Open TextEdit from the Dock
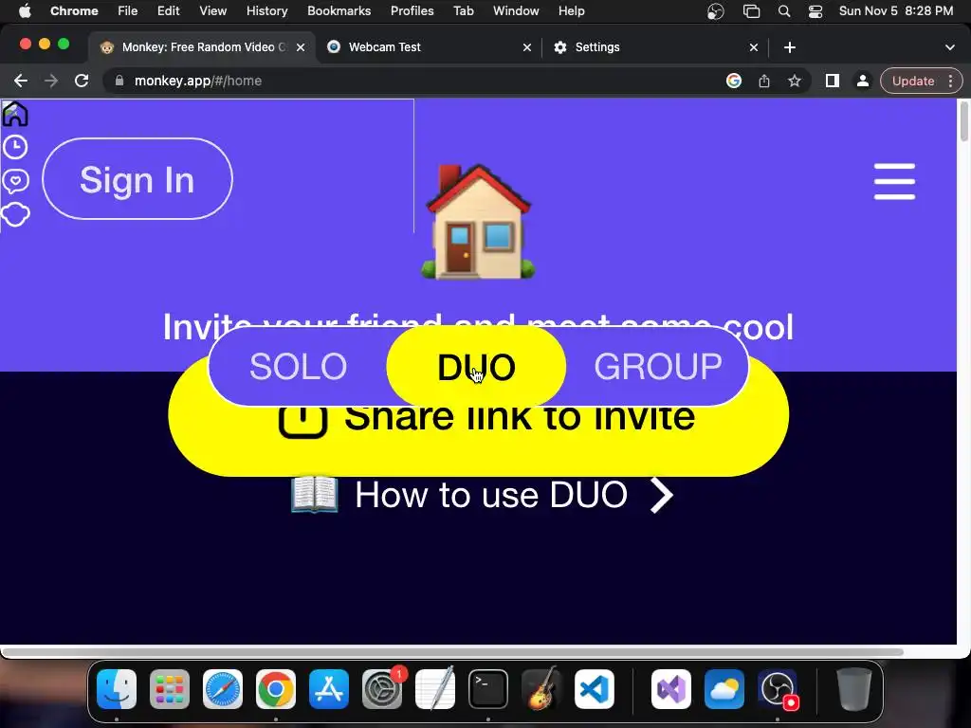 (x=434, y=689)
